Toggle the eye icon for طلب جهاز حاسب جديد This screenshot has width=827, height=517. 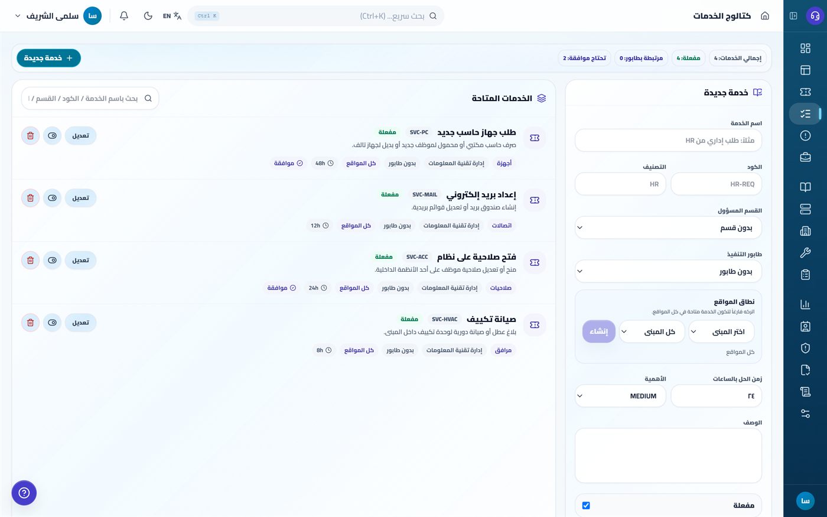52,136
